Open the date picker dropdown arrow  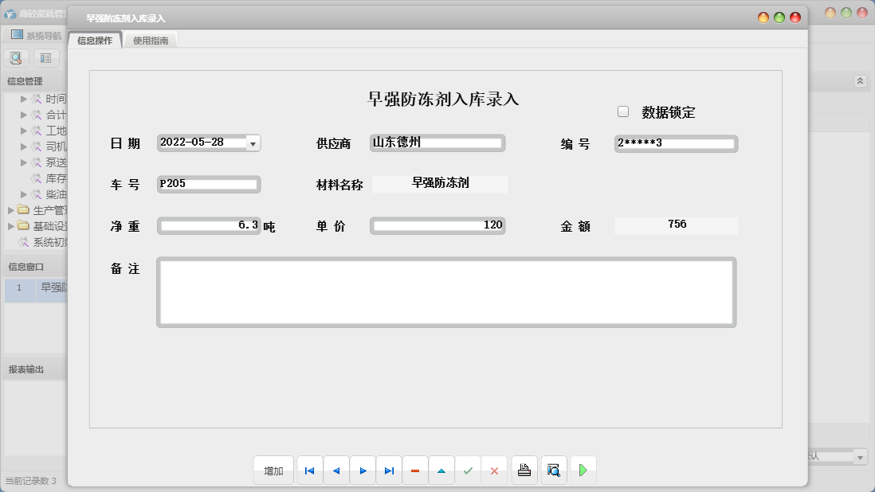click(254, 143)
